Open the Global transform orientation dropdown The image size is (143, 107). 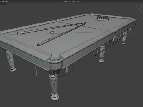pyautogui.click(x=66, y=1)
